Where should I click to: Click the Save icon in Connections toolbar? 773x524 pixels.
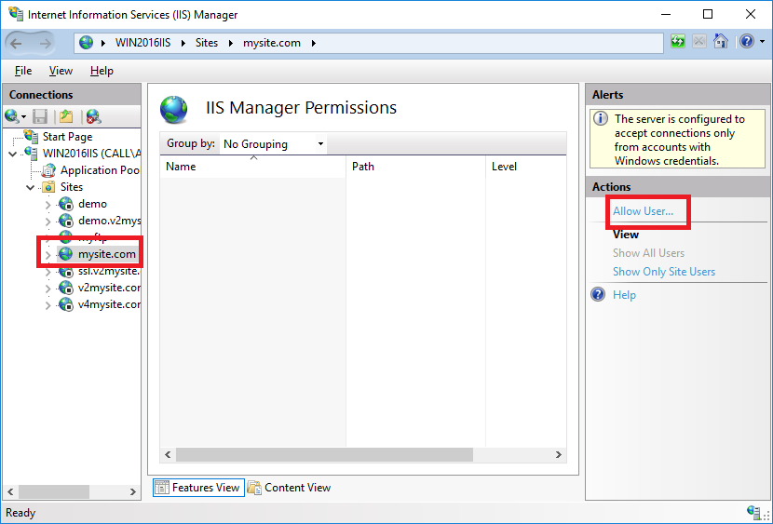(x=40, y=116)
